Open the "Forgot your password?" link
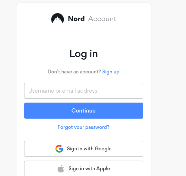The image size is (186, 176). [x=84, y=127]
